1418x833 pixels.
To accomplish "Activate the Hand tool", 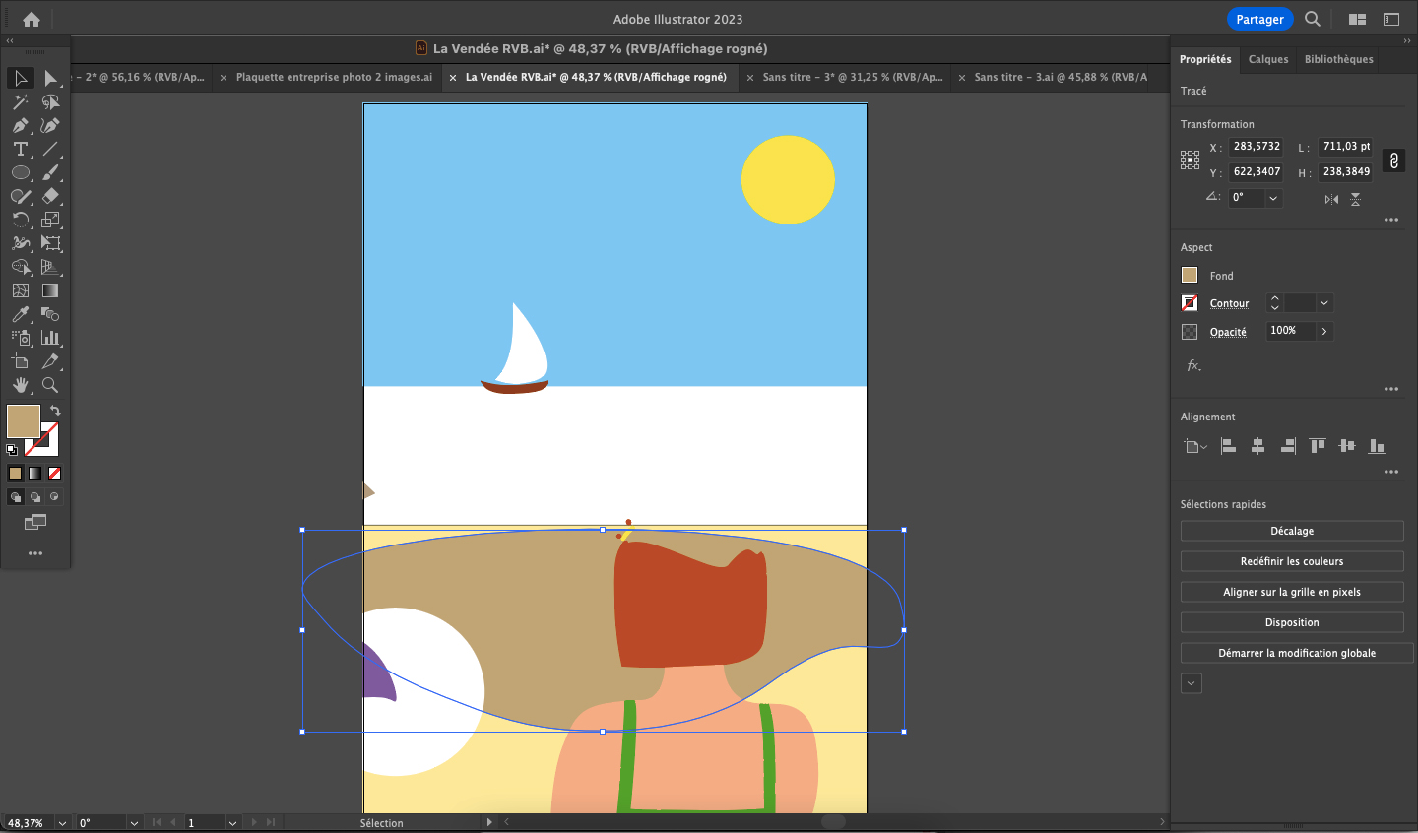I will [20, 386].
